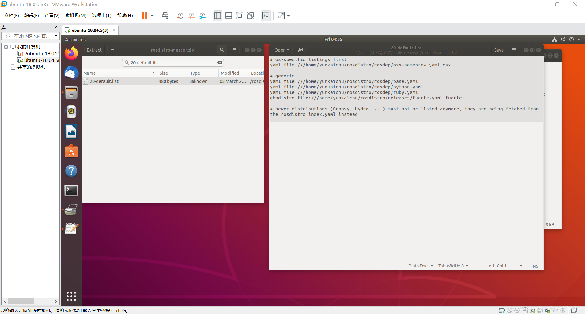Open the Help dock icon
Viewport: 585px width, 314px height.
tap(71, 171)
